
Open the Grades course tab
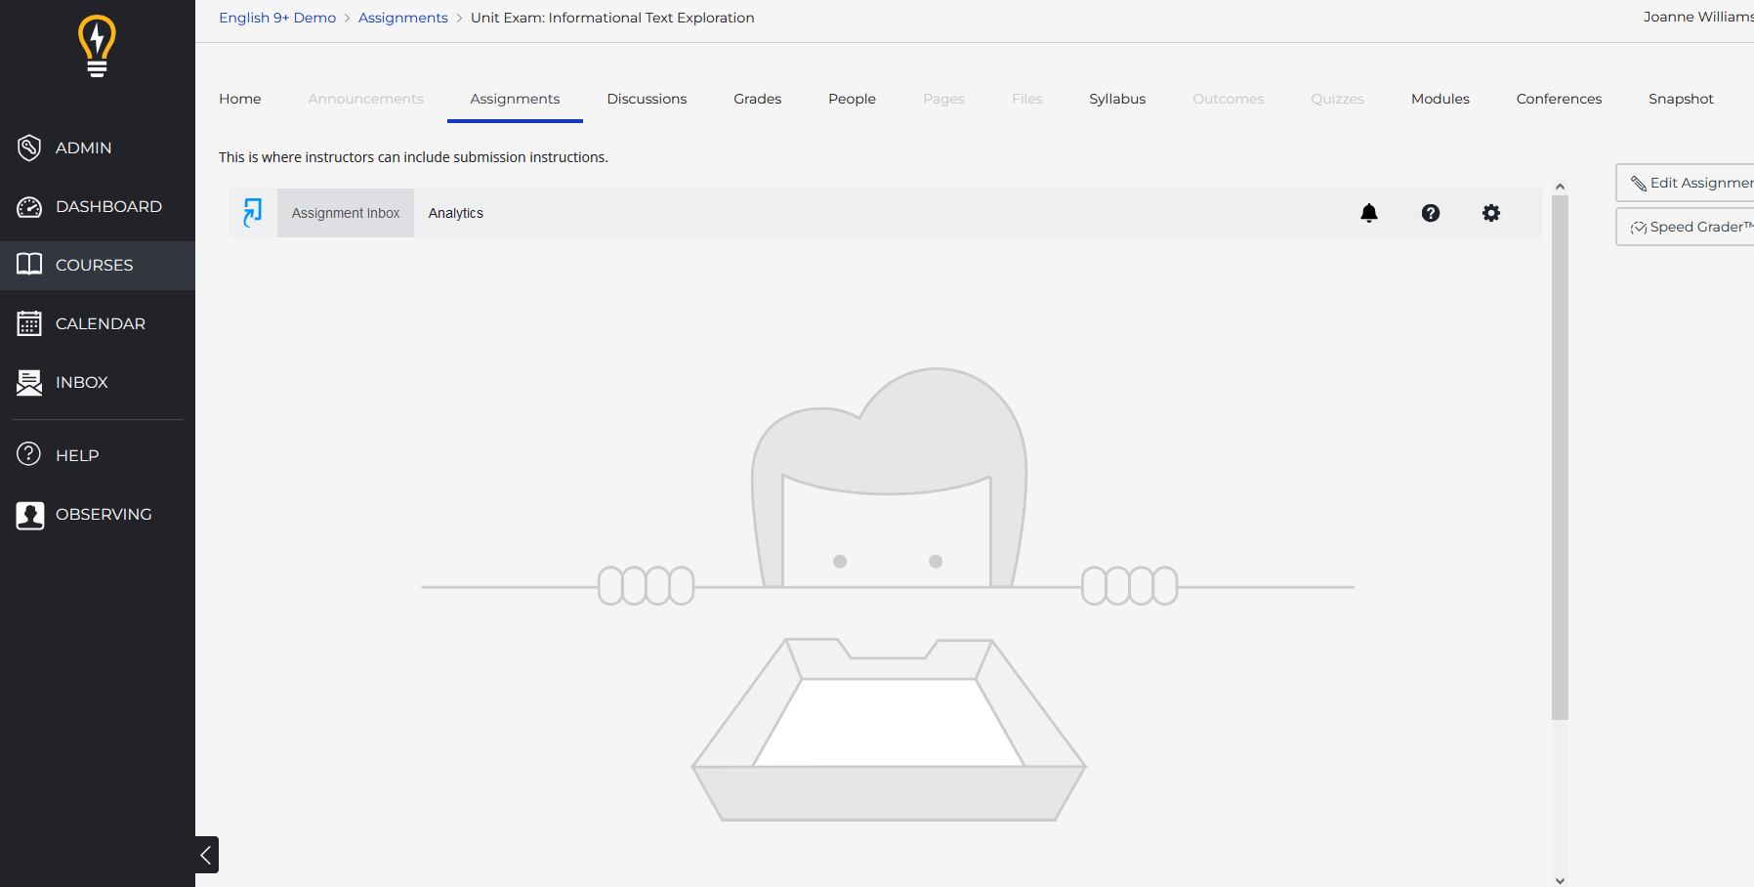[x=758, y=99]
